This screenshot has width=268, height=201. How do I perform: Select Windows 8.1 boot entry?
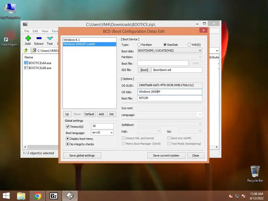click(90, 40)
